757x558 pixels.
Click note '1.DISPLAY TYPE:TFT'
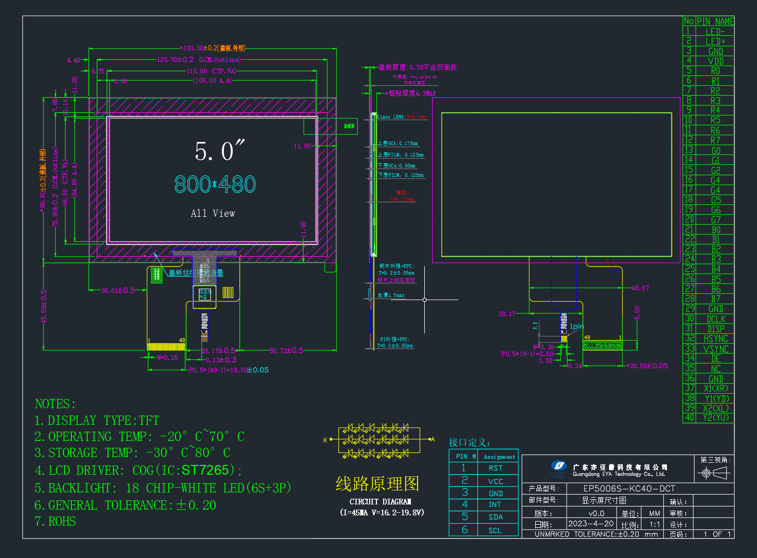click(97, 421)
